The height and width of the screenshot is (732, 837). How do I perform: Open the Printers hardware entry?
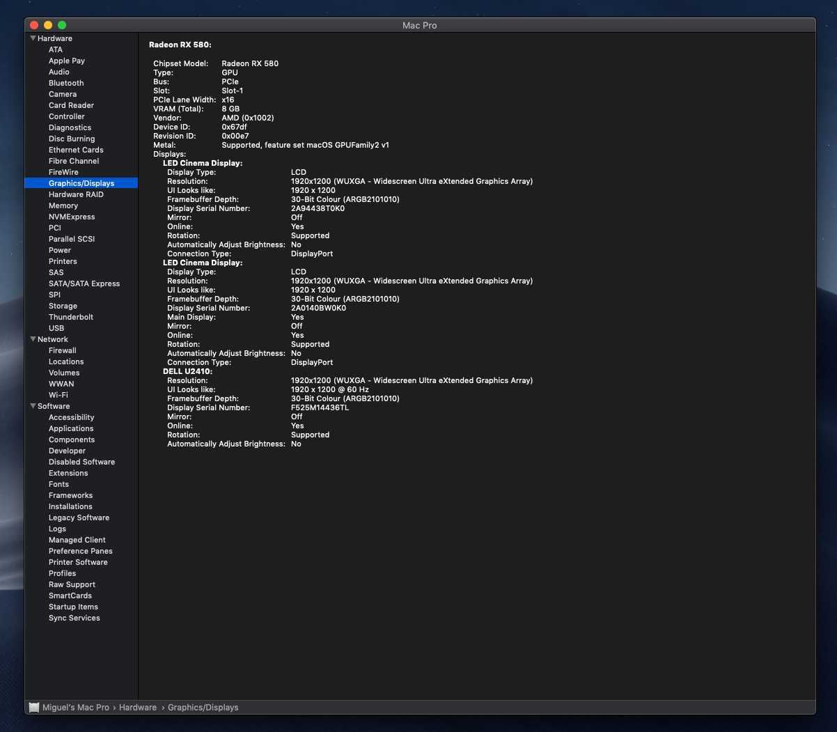click(63, 261)
